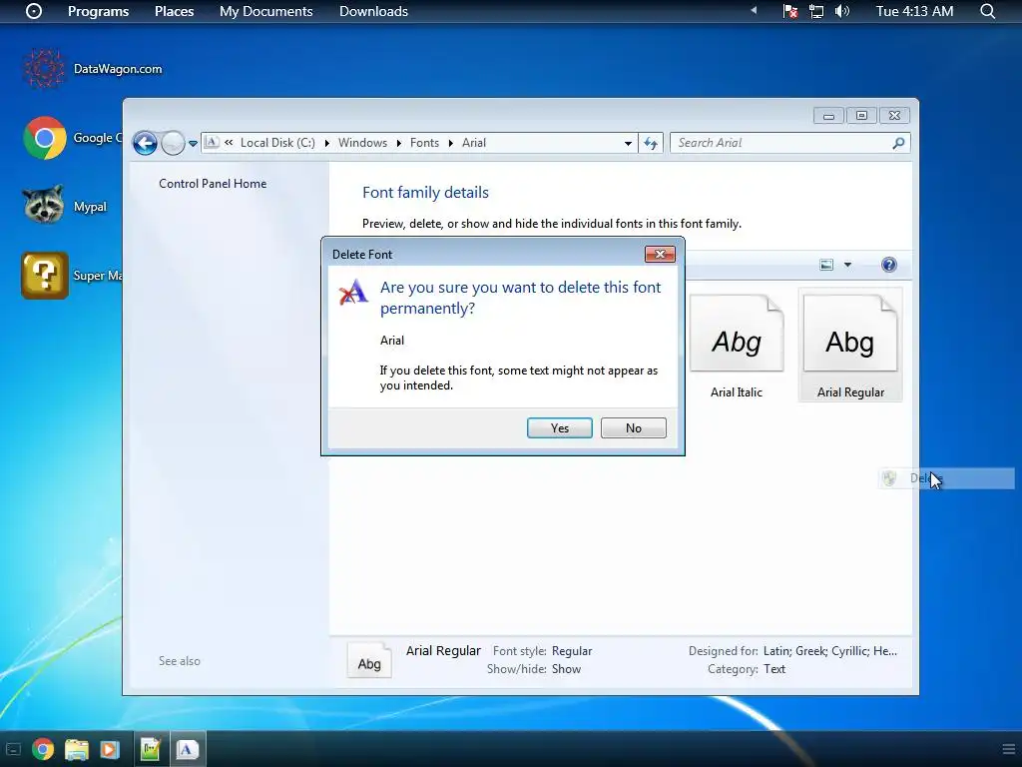Navigate to the Windows breadcrumb

(362, 143)
